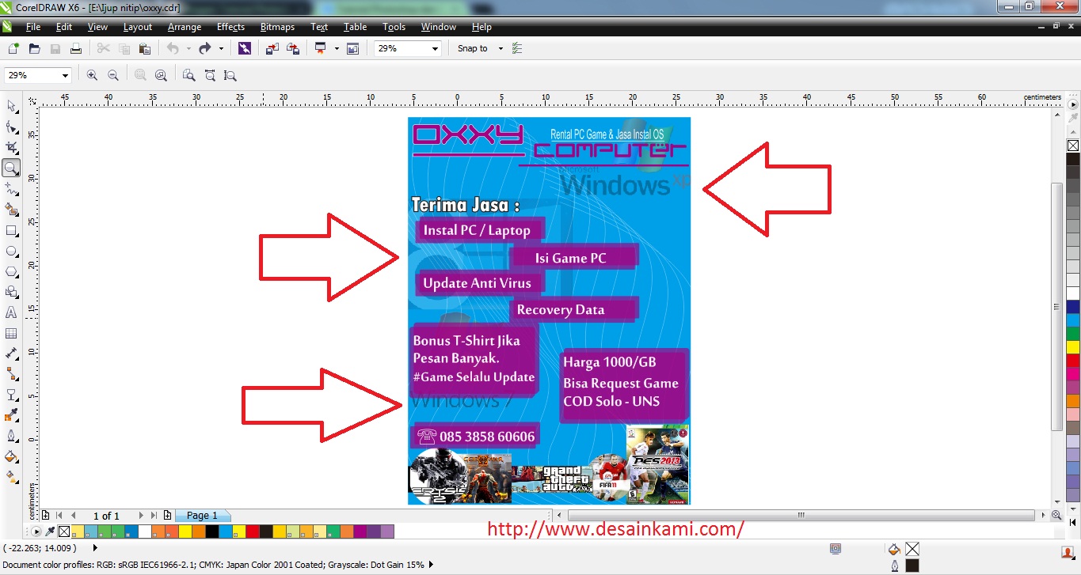
Task: Click the Zoom In magnifier
Action: 92,75
